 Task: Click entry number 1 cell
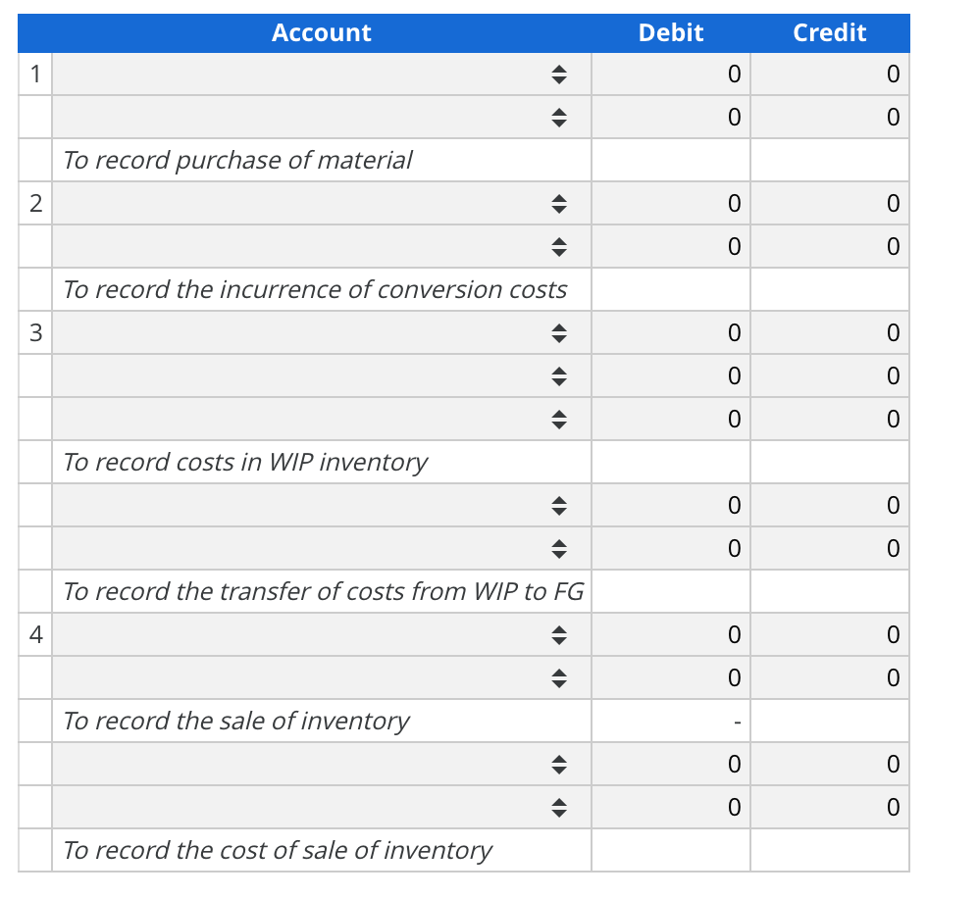(x=35, y=75)
